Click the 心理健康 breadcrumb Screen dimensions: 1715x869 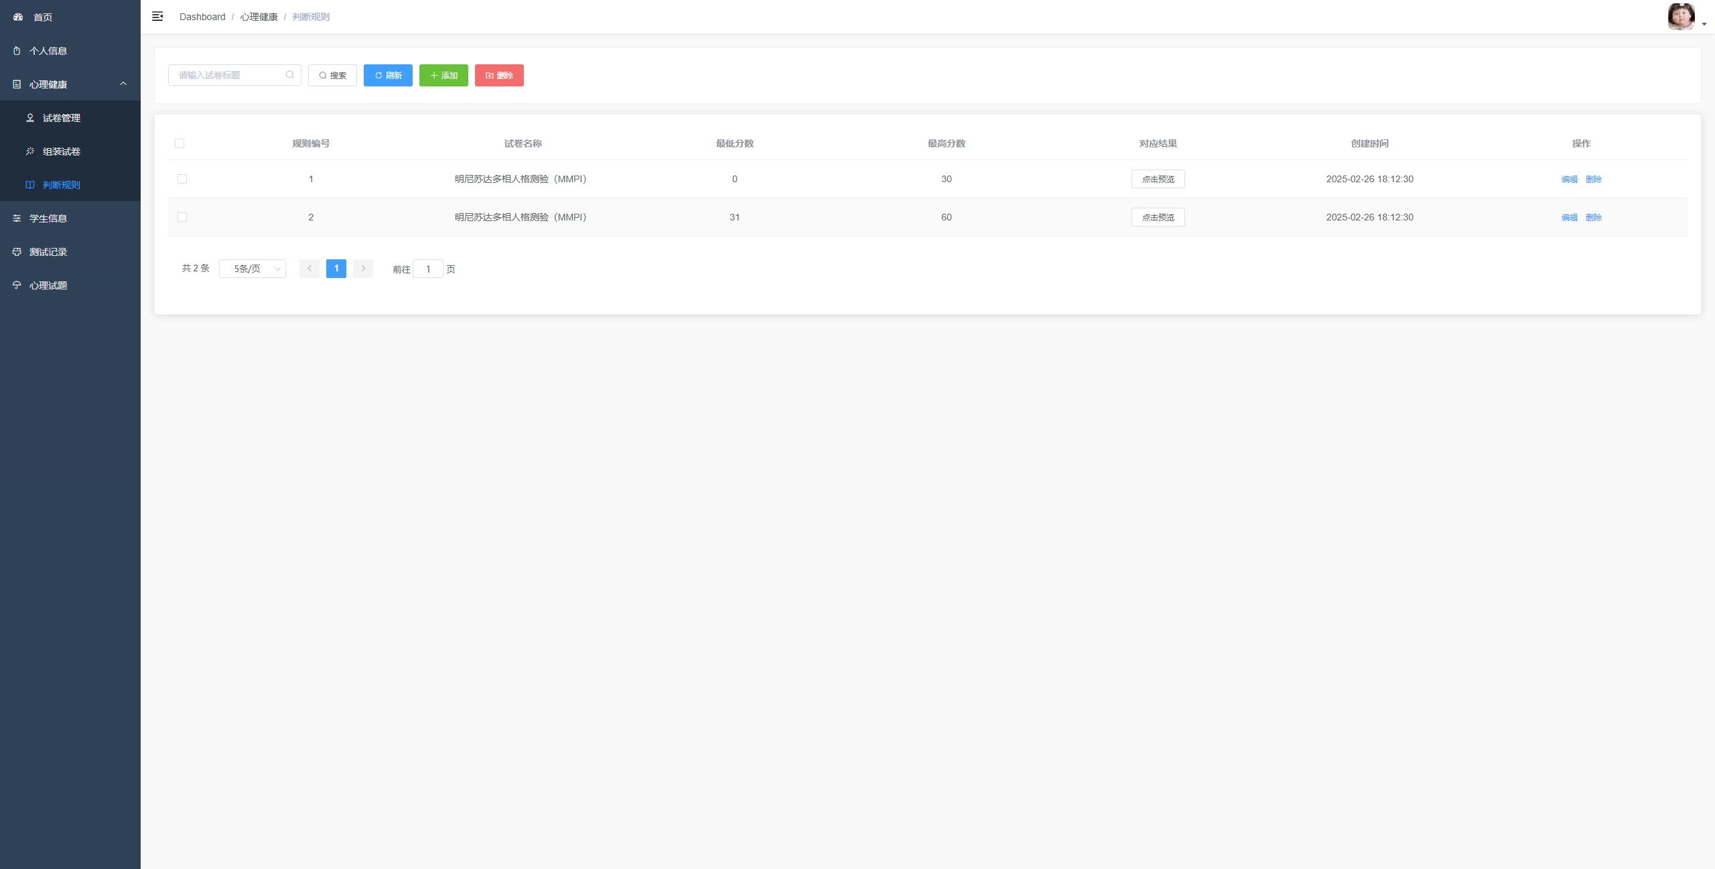[259, 17]
